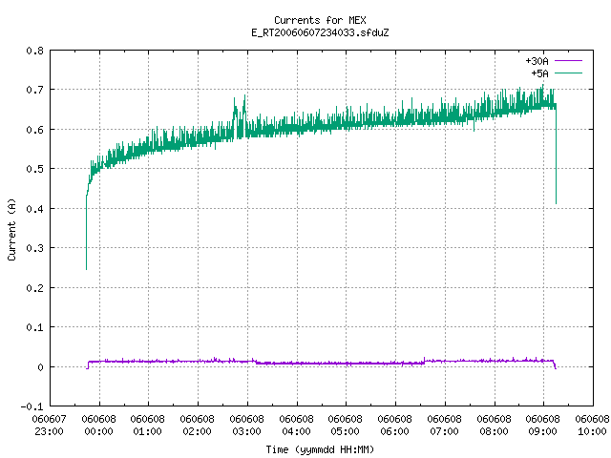Click the +30A legend label
This screenshot has height=458, width=611.
tap(537, 61)
